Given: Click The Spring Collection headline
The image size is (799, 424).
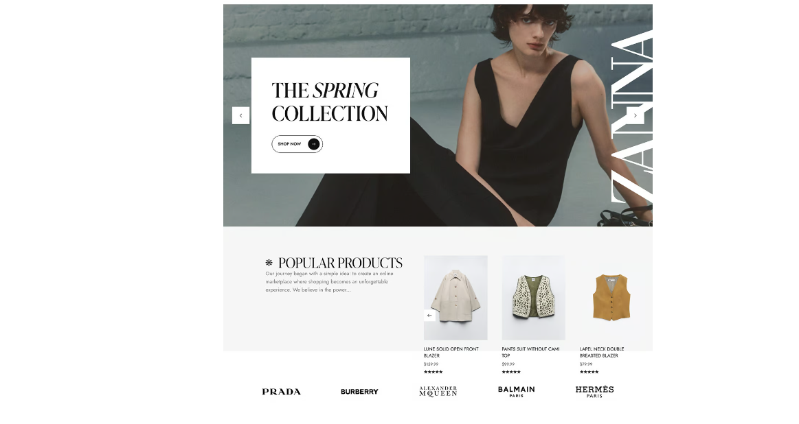Looking at the screenshot, I should [x=330, y=102].
